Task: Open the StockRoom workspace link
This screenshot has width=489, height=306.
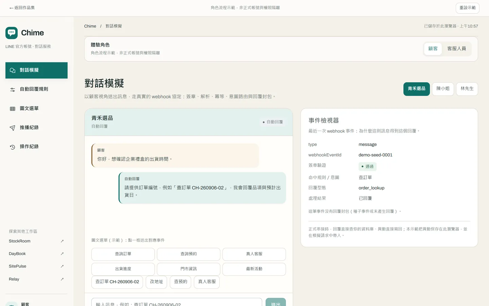Action: [x=36, y=241]
